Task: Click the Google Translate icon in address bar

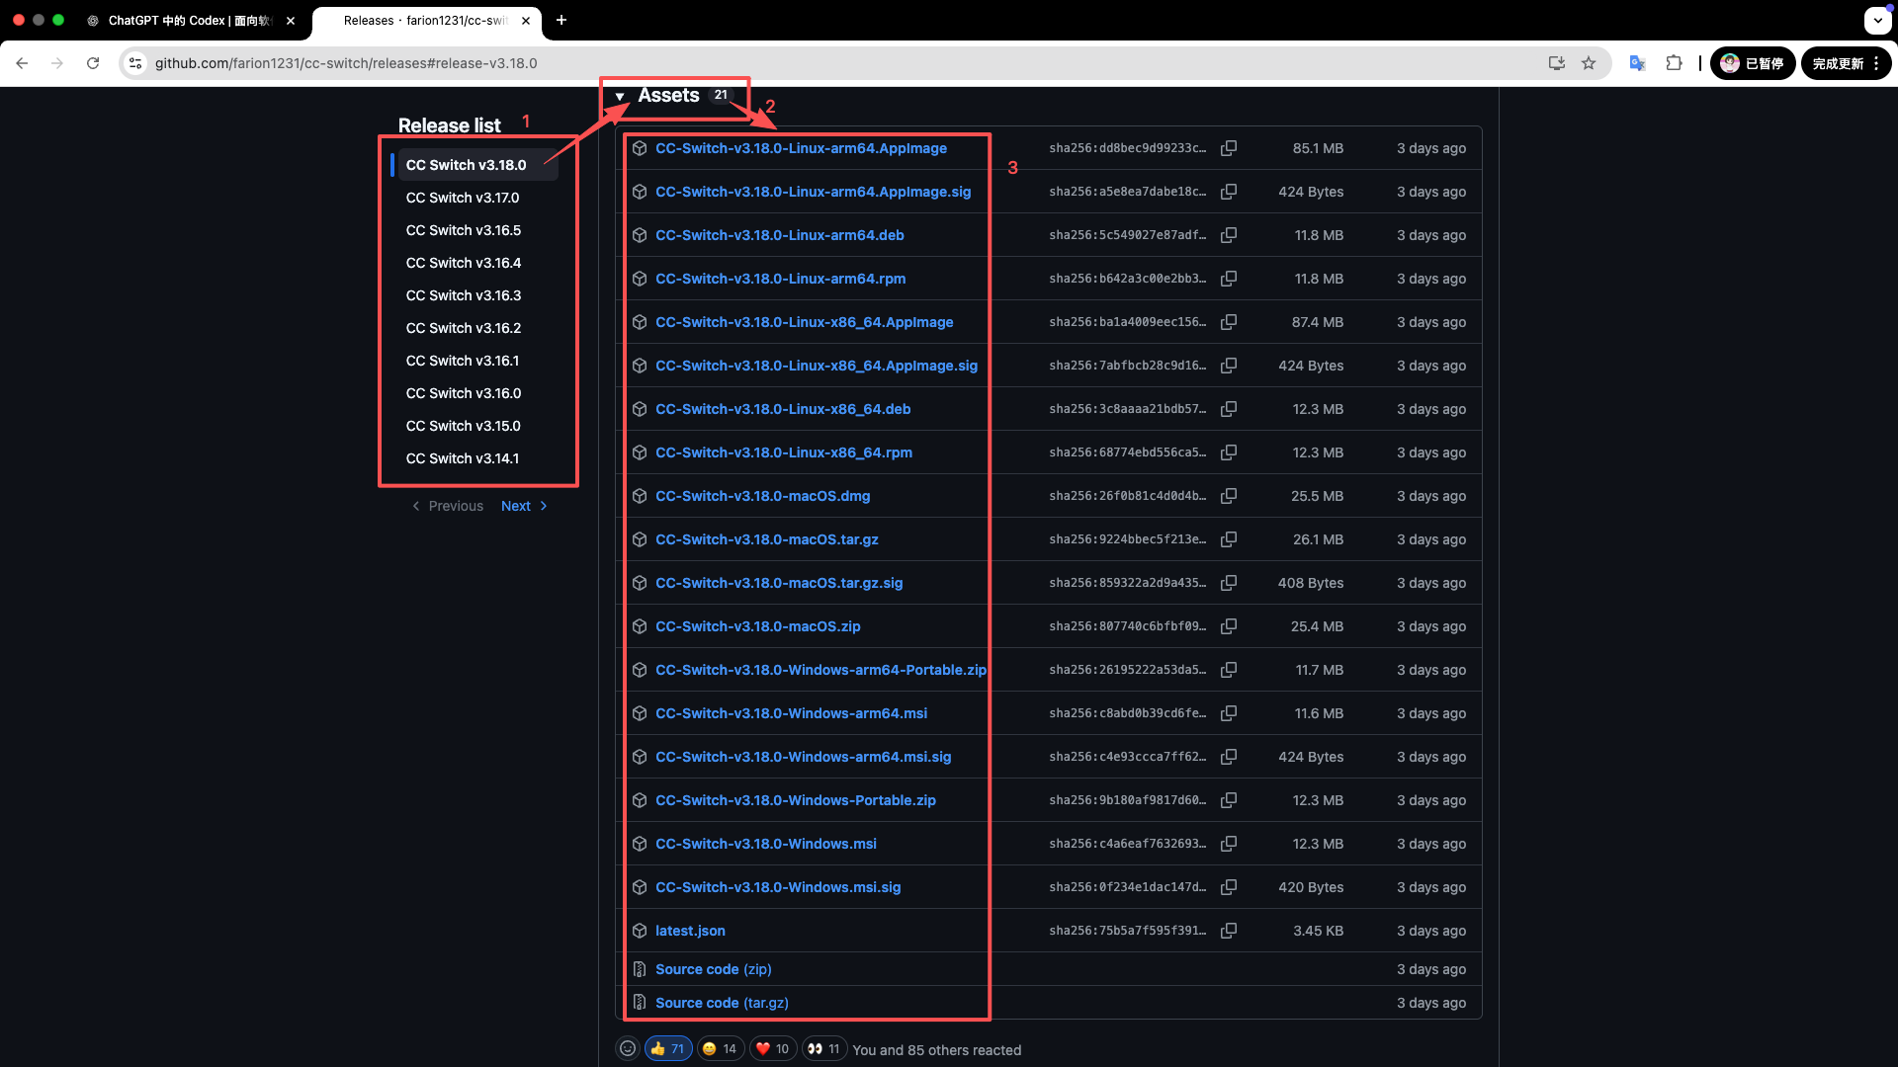Action: [x=1637, y=63]
